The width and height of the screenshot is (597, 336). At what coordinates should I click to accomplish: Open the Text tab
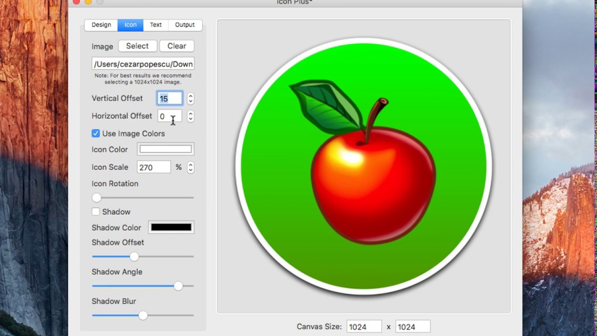tap(155, 25)
